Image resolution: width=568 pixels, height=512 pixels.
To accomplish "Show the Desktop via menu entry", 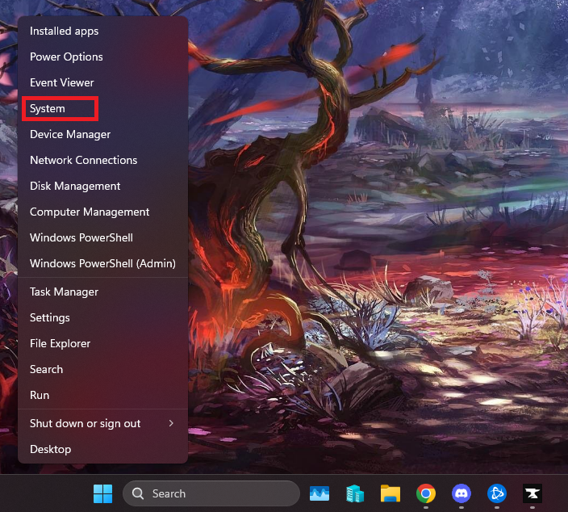I will click(x=103, y=449).
